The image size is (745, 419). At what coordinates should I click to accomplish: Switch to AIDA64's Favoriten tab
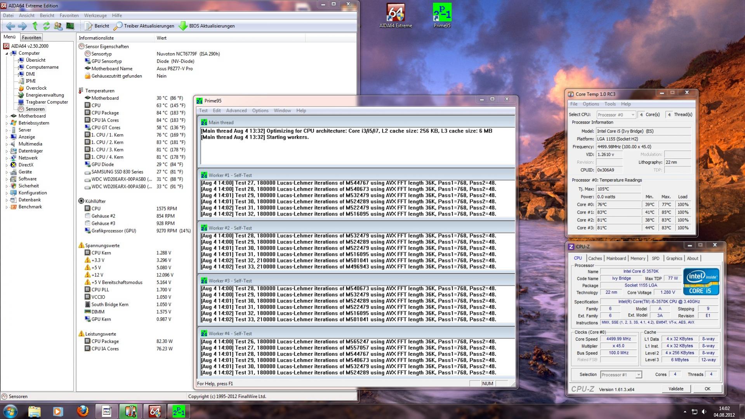click(x=31, y=38)
